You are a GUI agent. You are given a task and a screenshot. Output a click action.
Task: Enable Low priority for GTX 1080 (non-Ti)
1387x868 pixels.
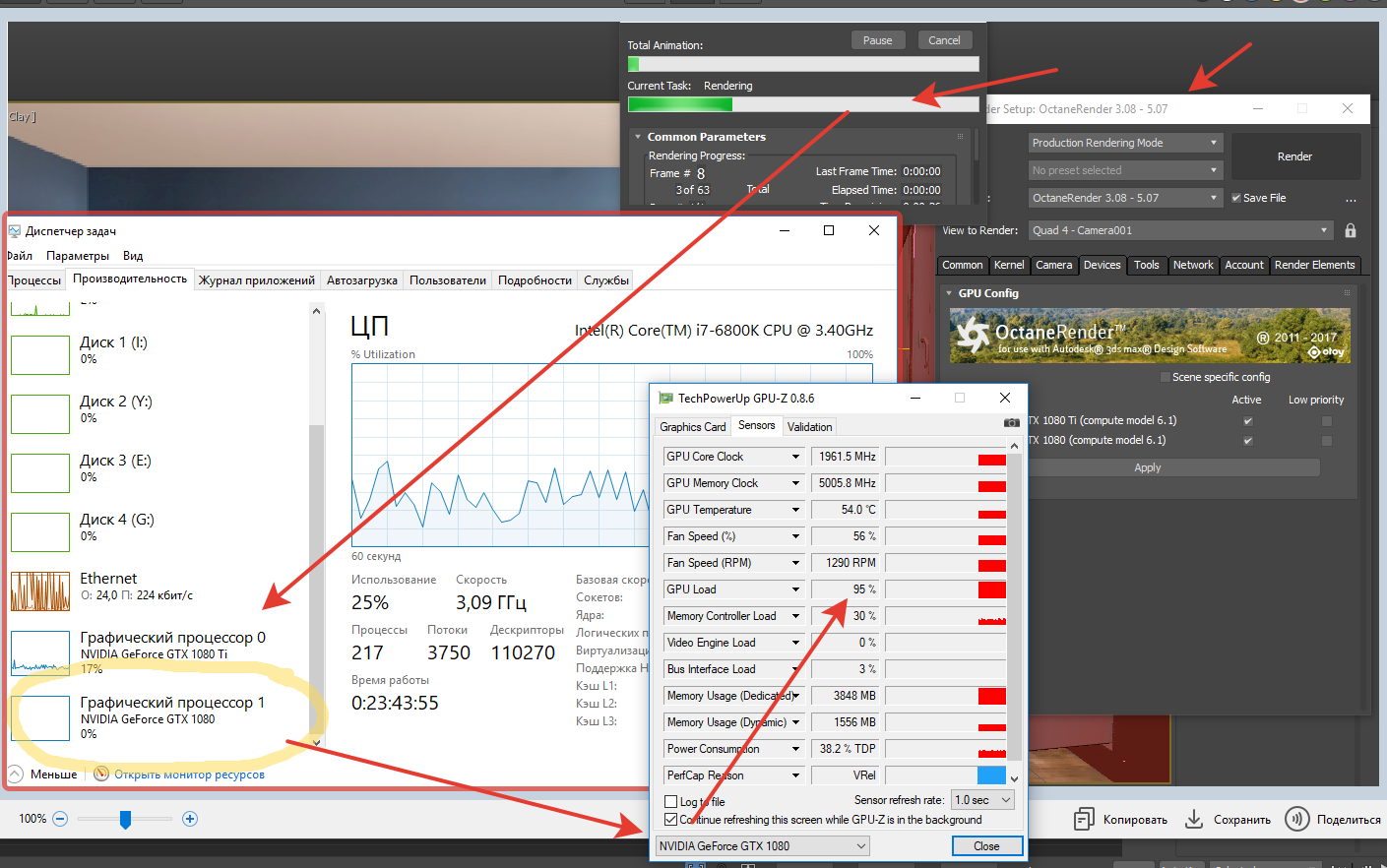(1327, 441)
